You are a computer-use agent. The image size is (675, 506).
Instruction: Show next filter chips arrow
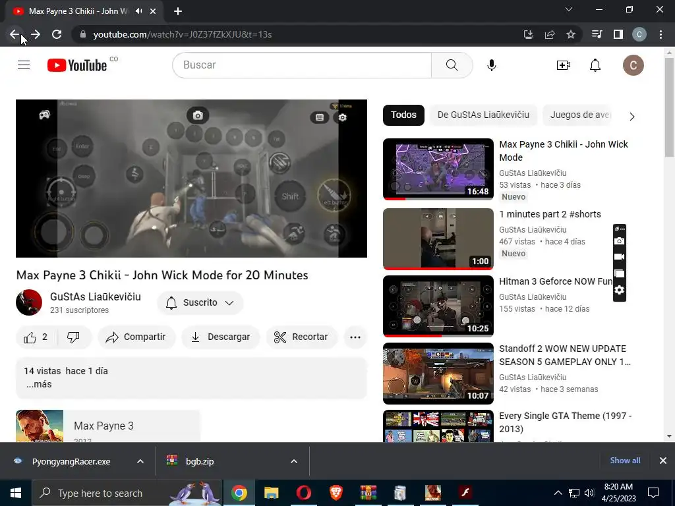coord(631,117)
